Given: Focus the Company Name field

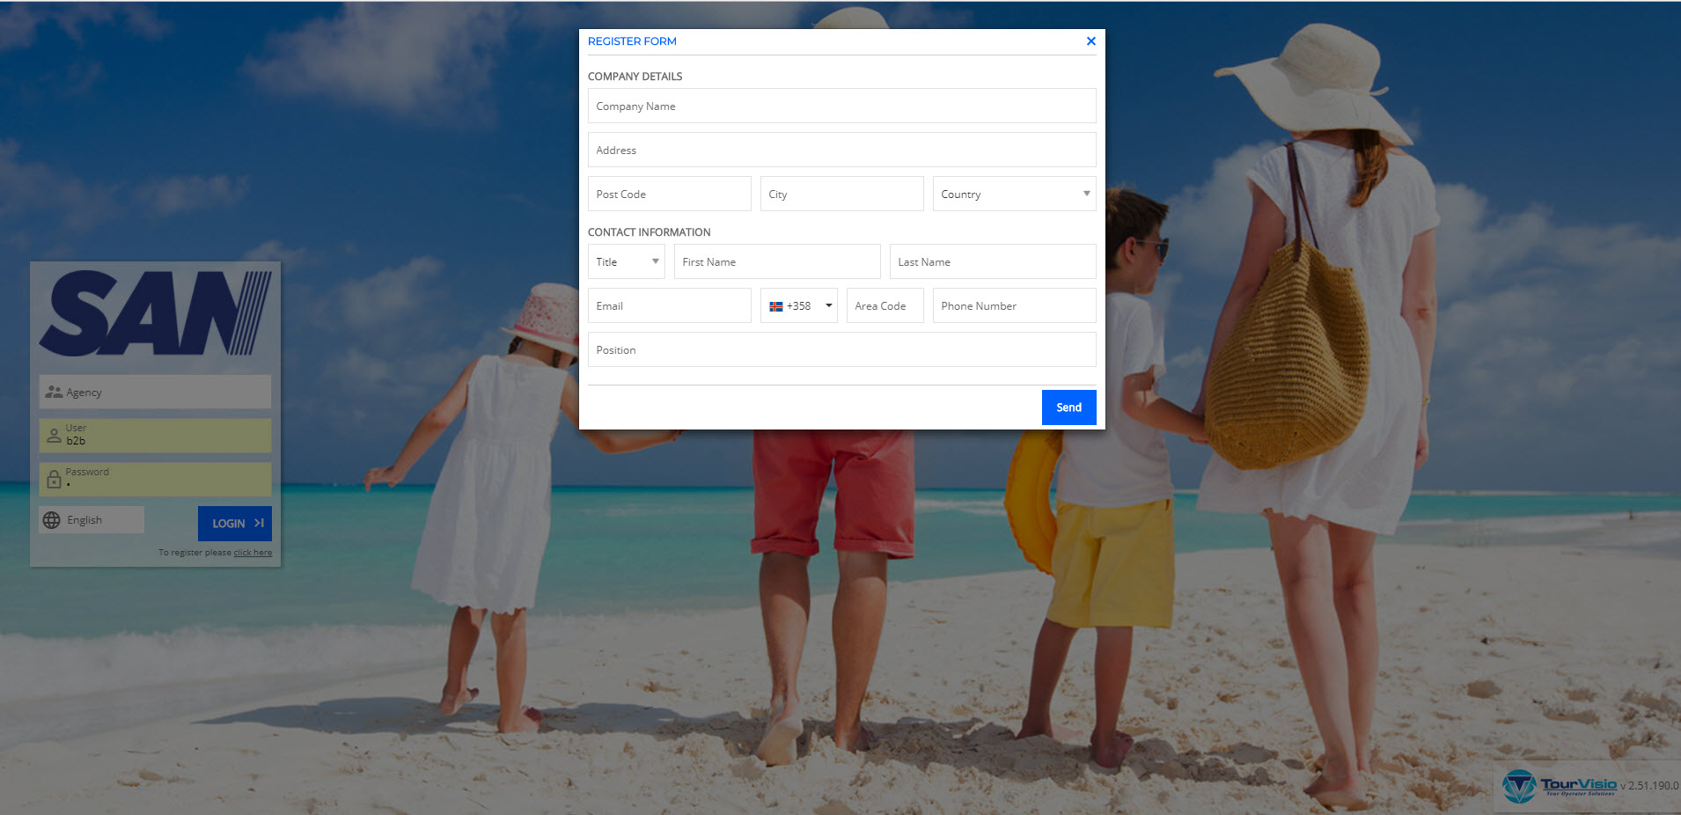Looking at the screenshot, I should coord(841,106).
